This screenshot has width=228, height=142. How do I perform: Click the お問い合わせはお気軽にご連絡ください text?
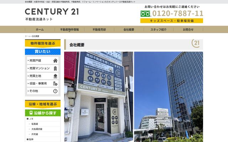click(172, 7)
